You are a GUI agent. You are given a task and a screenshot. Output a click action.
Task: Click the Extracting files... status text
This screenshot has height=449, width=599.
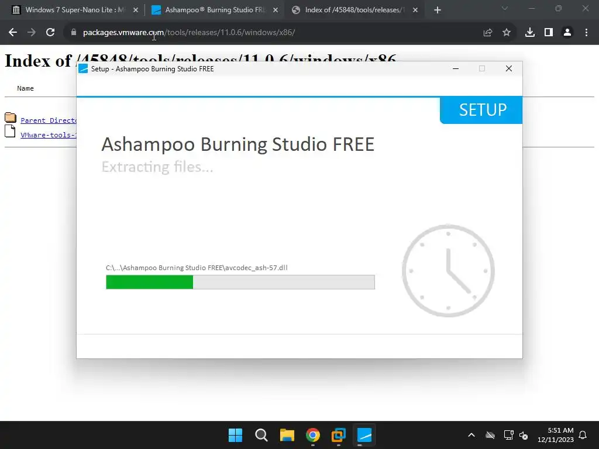pyautogui.click(x=157, y=167)
